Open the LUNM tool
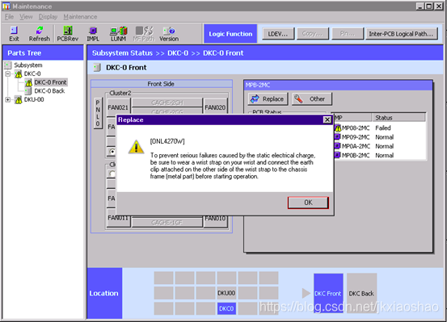Image resolution: width=447 pixels, height=322 pixels. click(119, 34)
